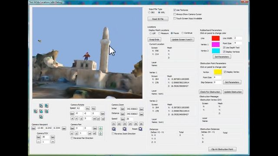278x156 pixels.
Task: Click the Read 3D File button
Action: click(158, 19)
